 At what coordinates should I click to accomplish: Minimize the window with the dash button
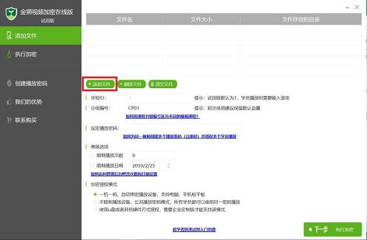point(347,7)
